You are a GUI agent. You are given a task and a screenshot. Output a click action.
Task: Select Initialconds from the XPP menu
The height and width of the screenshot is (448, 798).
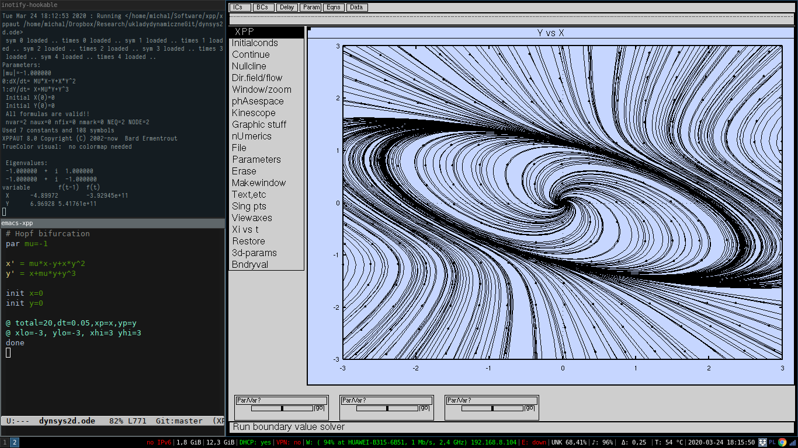pos(266,43)
